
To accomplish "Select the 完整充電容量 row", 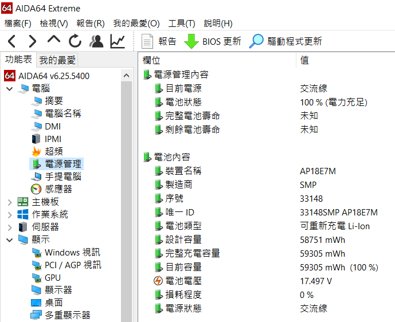I will tap(266, 253).
